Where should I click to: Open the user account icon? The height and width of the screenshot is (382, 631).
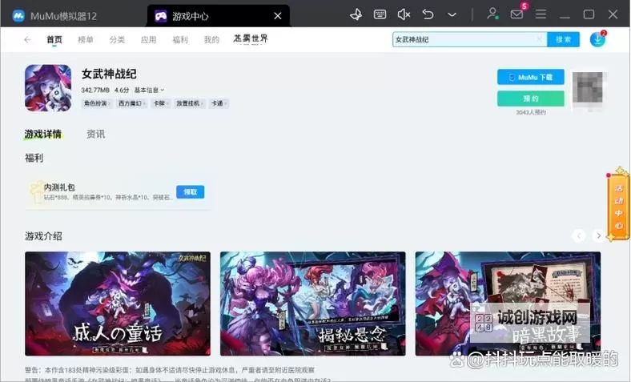click(492, 14)
